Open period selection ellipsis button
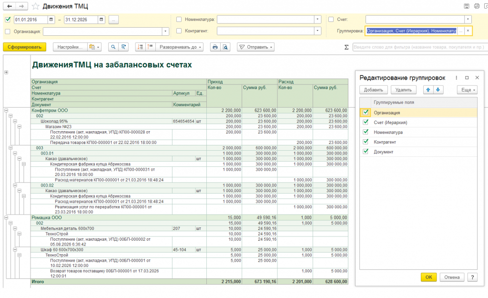This screenshot has width=488, height=298. [x=113, y=20]
